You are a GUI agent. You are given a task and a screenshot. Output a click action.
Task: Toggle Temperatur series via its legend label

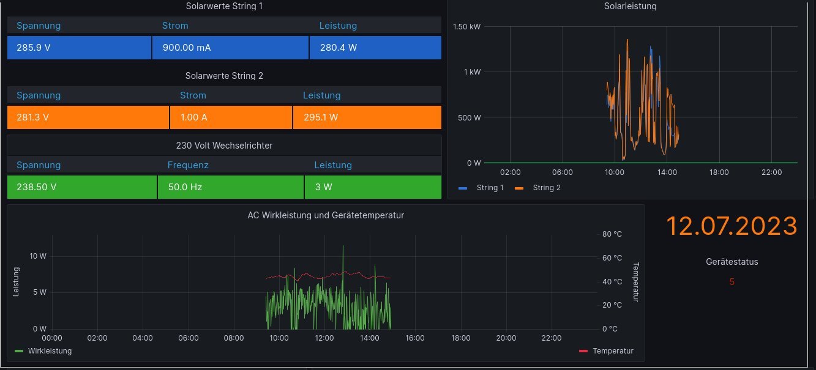[x=613, y=351]
